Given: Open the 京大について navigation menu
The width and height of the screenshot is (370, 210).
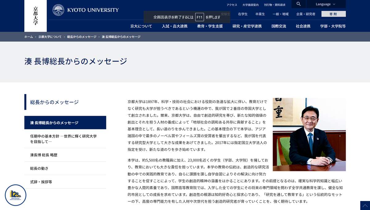Looking at the screenshot, I should click(x=141, y=26).
